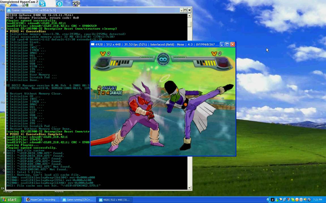Close the game display window
The image size is (326, 203).
click(x=233, y=44)
